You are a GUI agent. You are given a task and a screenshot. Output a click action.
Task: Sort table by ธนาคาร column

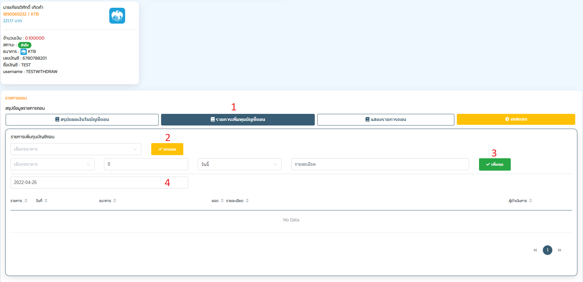[115, 201]
